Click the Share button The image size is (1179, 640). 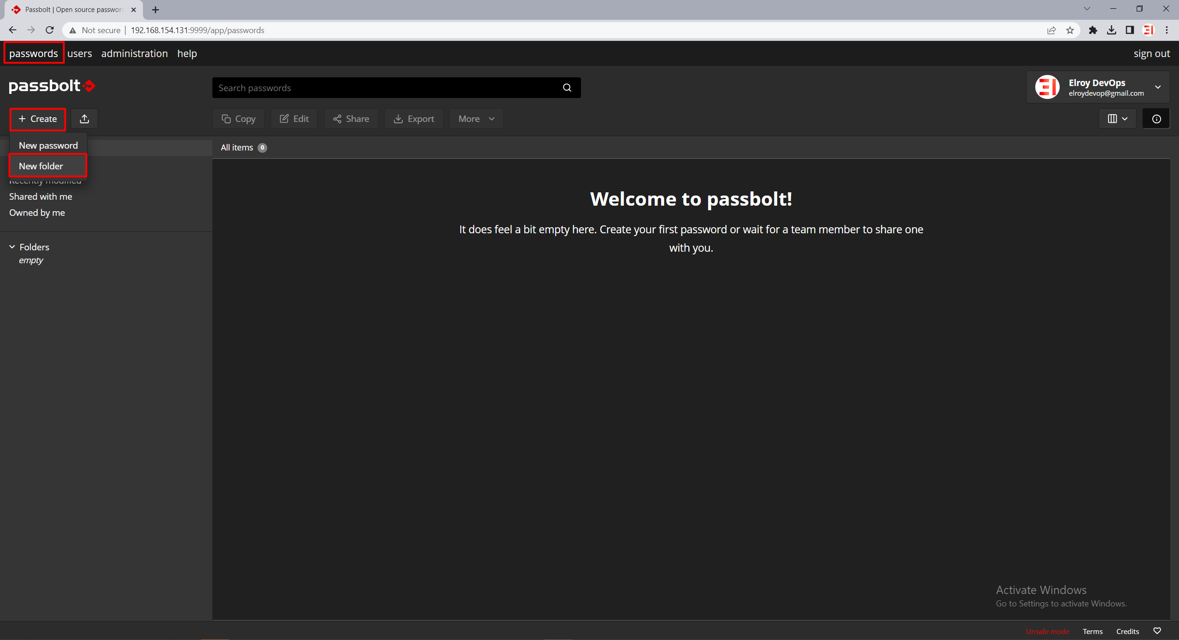[x=351, y=119]
